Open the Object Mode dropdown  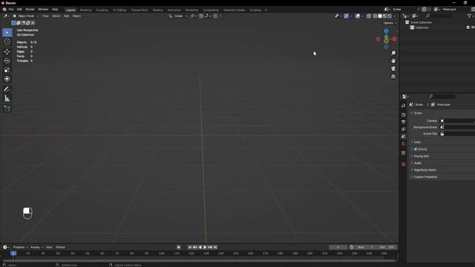(25, 16)
